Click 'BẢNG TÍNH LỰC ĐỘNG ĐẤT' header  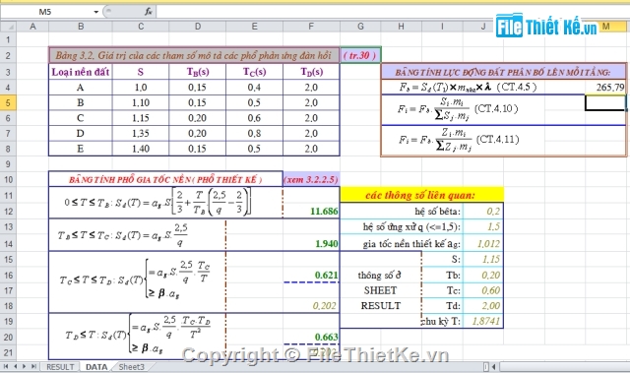click(x=503, y=72)
